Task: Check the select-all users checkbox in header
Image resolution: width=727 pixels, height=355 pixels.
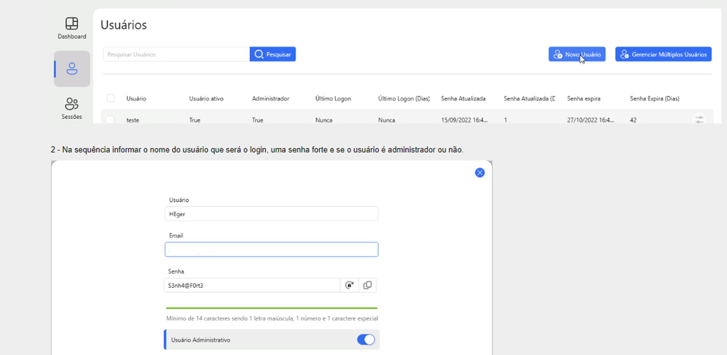Action: coord(111,98)
